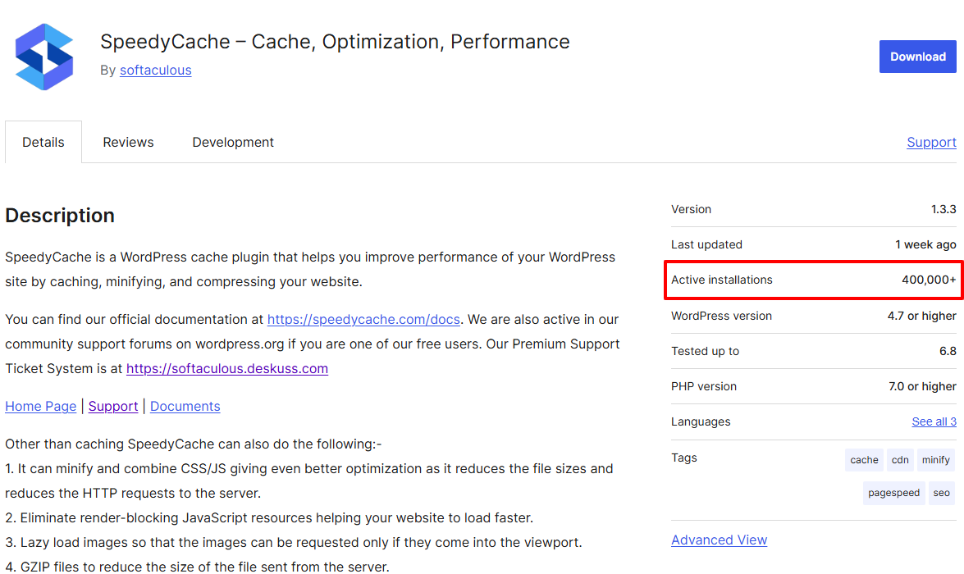The image size is (964, 574).
Task: Click the Support link under the description
Action: (x=113, y=406)
